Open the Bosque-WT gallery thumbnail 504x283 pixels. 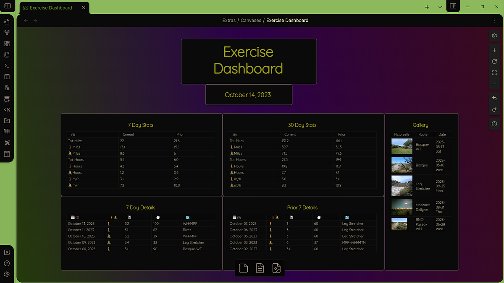click(402, 146)
